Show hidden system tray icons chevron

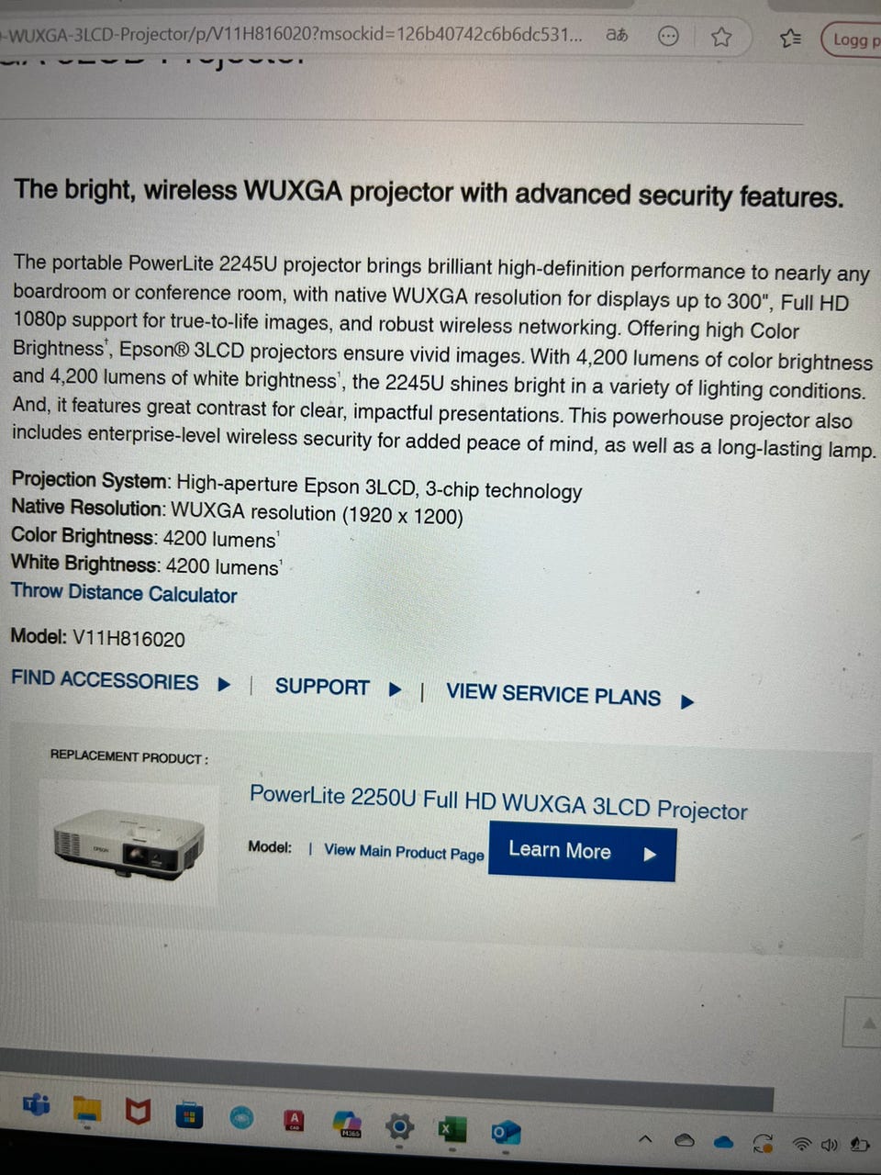point(644,1139)
